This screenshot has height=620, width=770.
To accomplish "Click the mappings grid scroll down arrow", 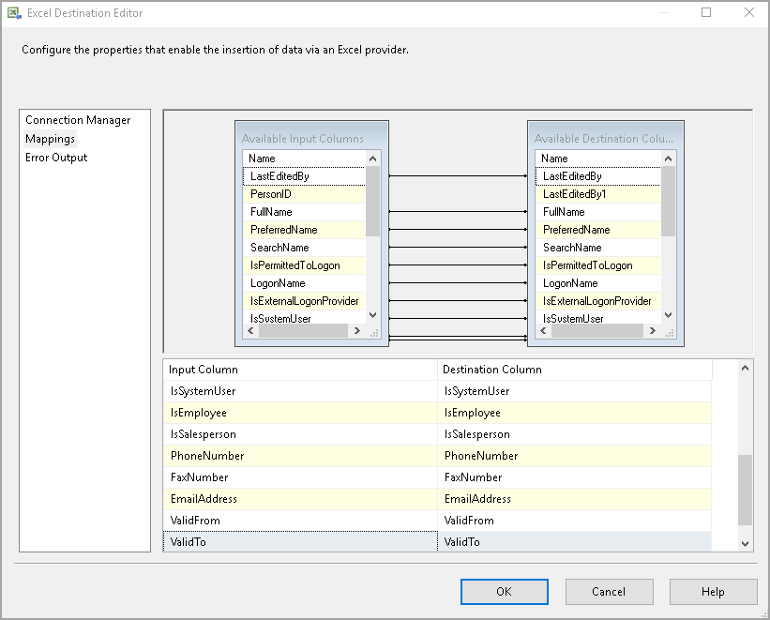I will click(746, 543).
